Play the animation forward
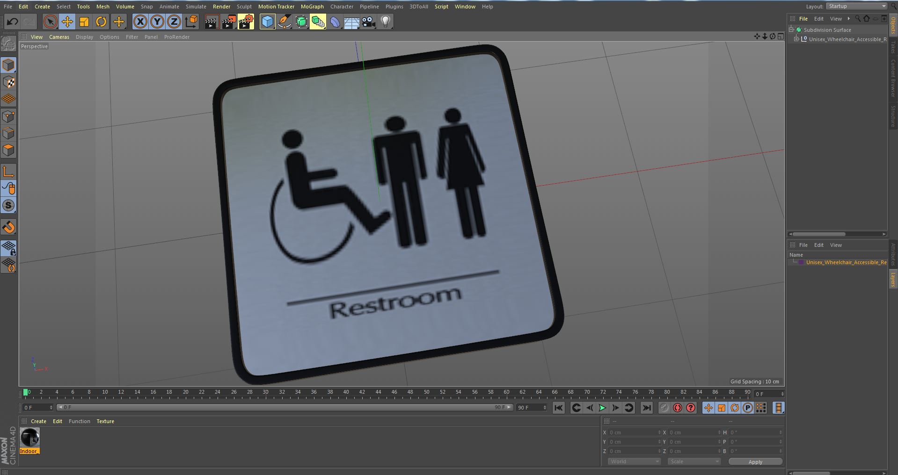The width and height of the screenshot is (898, 475). click(602, 408)
